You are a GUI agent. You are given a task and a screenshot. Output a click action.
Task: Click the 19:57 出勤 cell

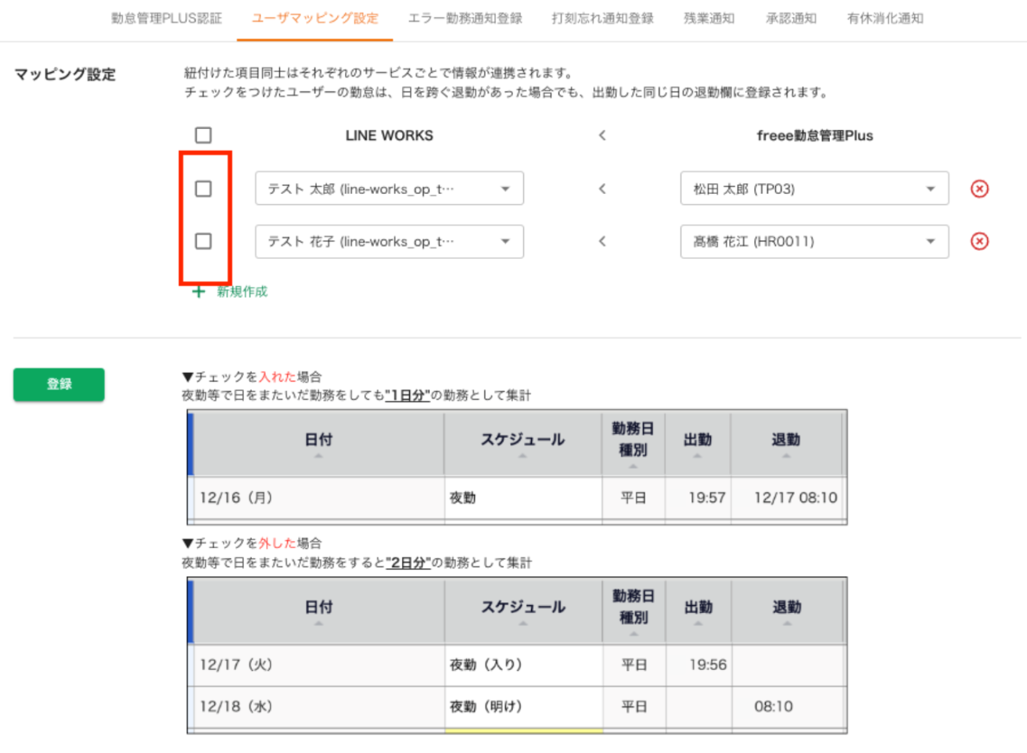pos(698,497)
